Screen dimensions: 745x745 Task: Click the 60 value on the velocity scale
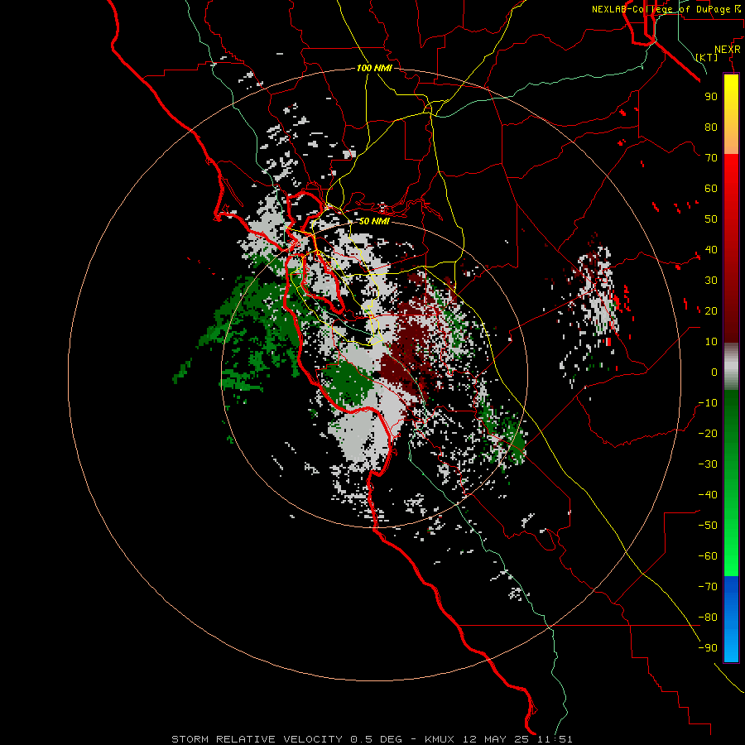[711, 188]
